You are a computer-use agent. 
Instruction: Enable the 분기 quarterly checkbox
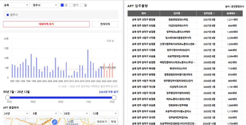click(x=71, y=5)
